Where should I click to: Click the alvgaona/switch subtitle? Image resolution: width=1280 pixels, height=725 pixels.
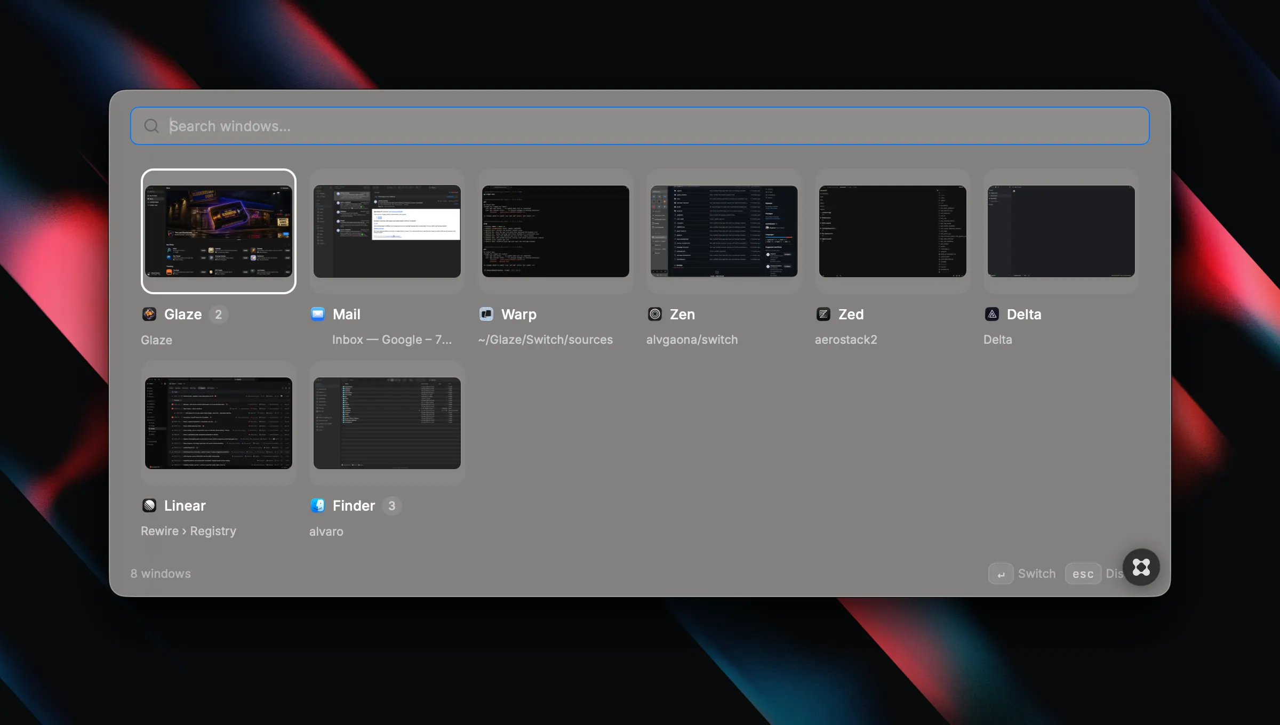[692, 340]
